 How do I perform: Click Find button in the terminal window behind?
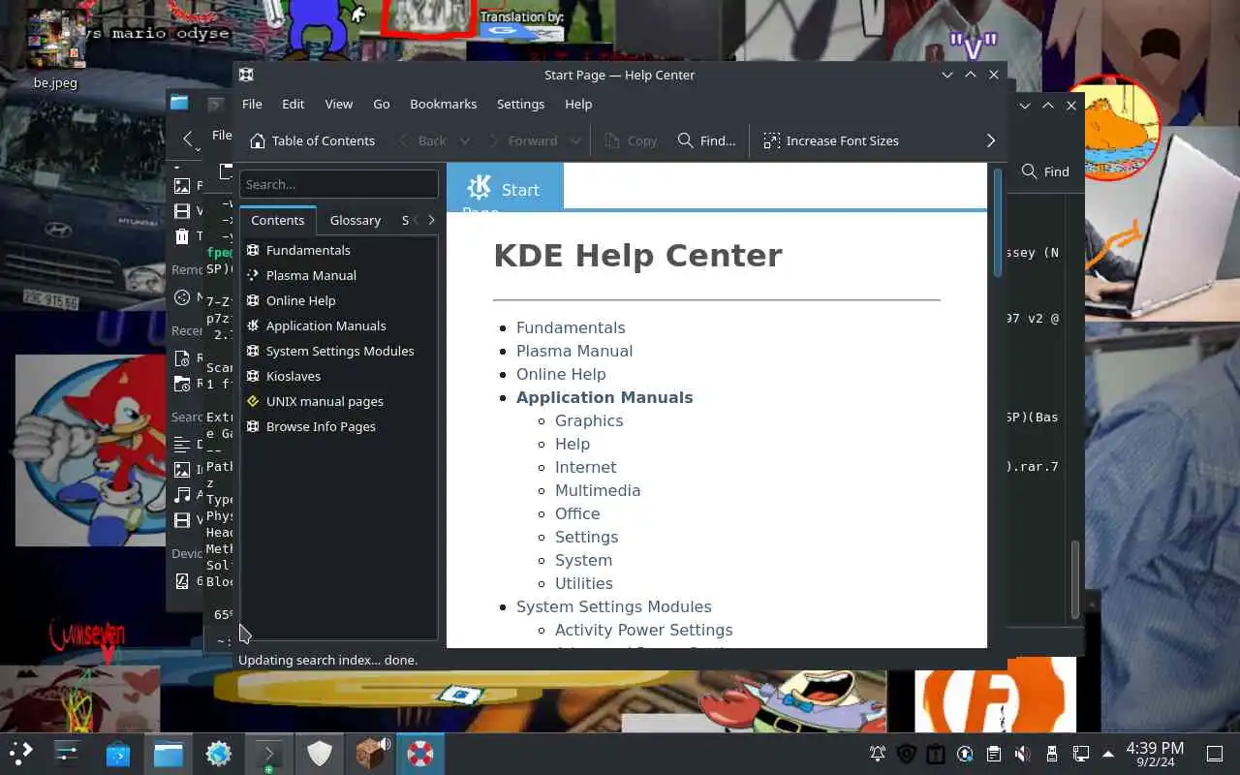click(x=1045, y=171)
